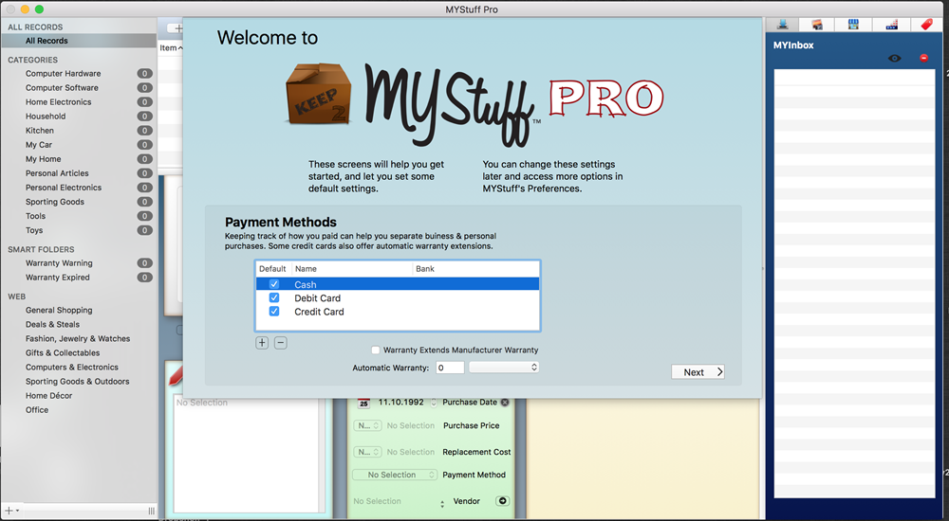Toggle the Cash default checkbox
This screenshot has height=521, width=949.
tap(274, 284)
